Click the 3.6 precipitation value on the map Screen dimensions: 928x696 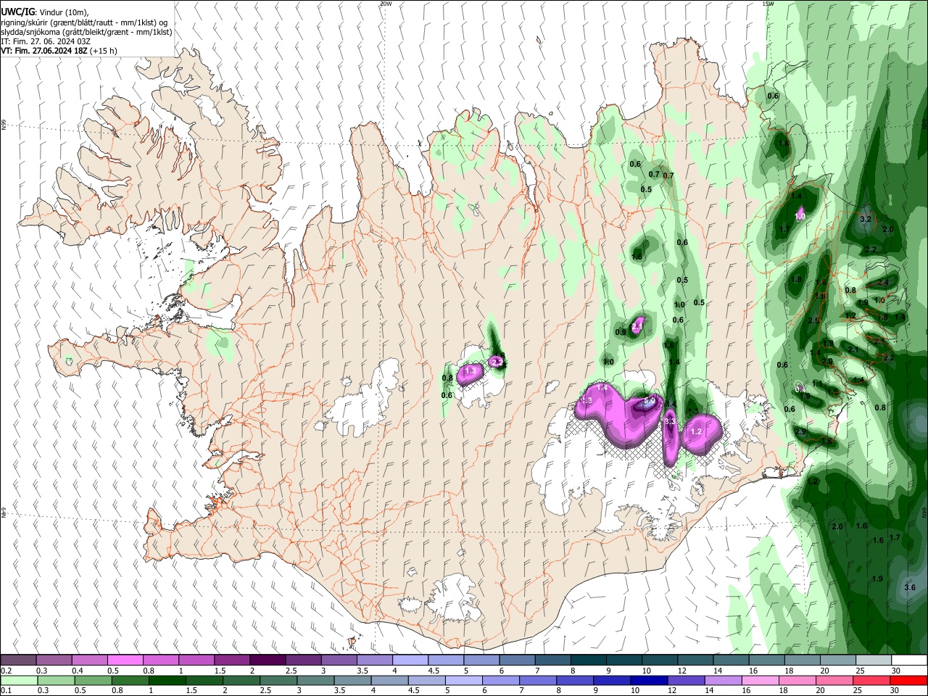tap(910, 587)
